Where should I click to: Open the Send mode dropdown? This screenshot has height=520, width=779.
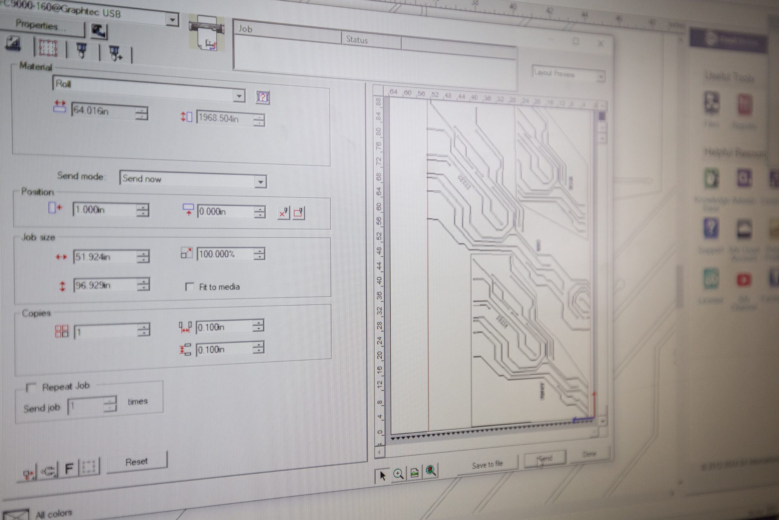click(260, 181)
